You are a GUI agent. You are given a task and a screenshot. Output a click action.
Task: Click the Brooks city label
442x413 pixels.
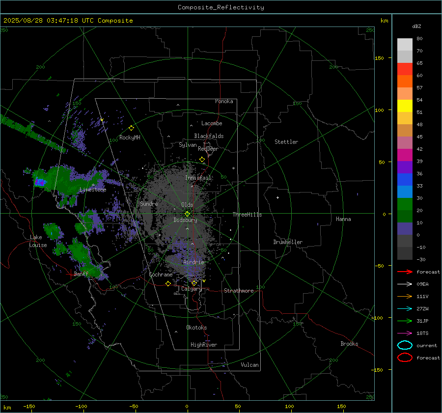(349, 344)
